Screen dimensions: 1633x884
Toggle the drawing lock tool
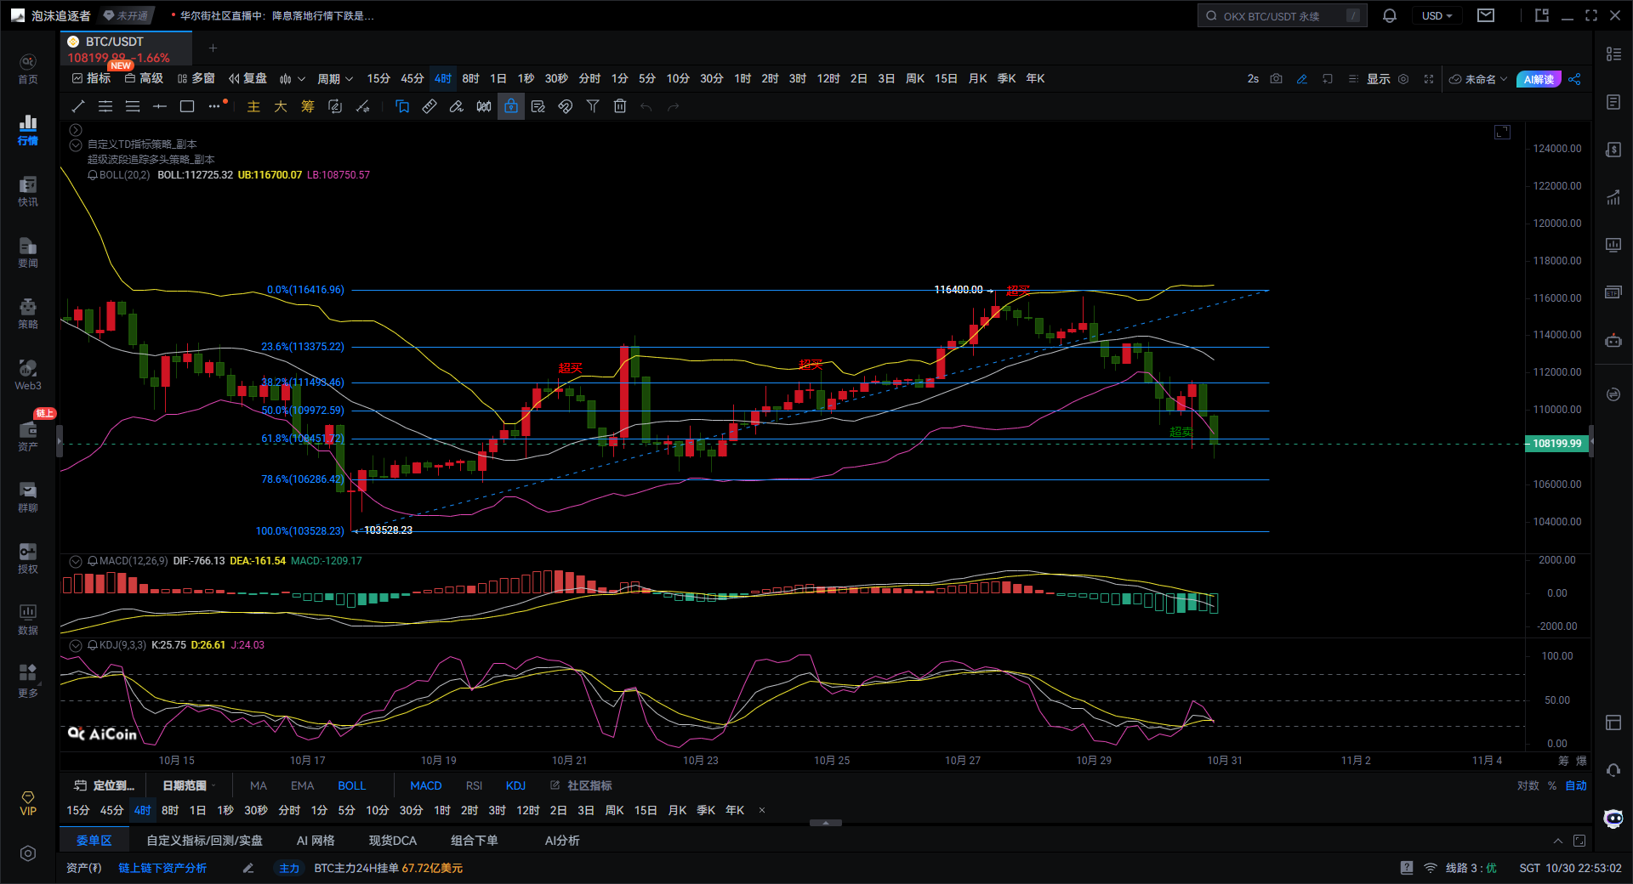pos(511,106)
